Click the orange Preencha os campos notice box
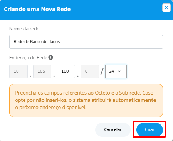Viewport: 173px width, 141px height. (x=86, y=101)
